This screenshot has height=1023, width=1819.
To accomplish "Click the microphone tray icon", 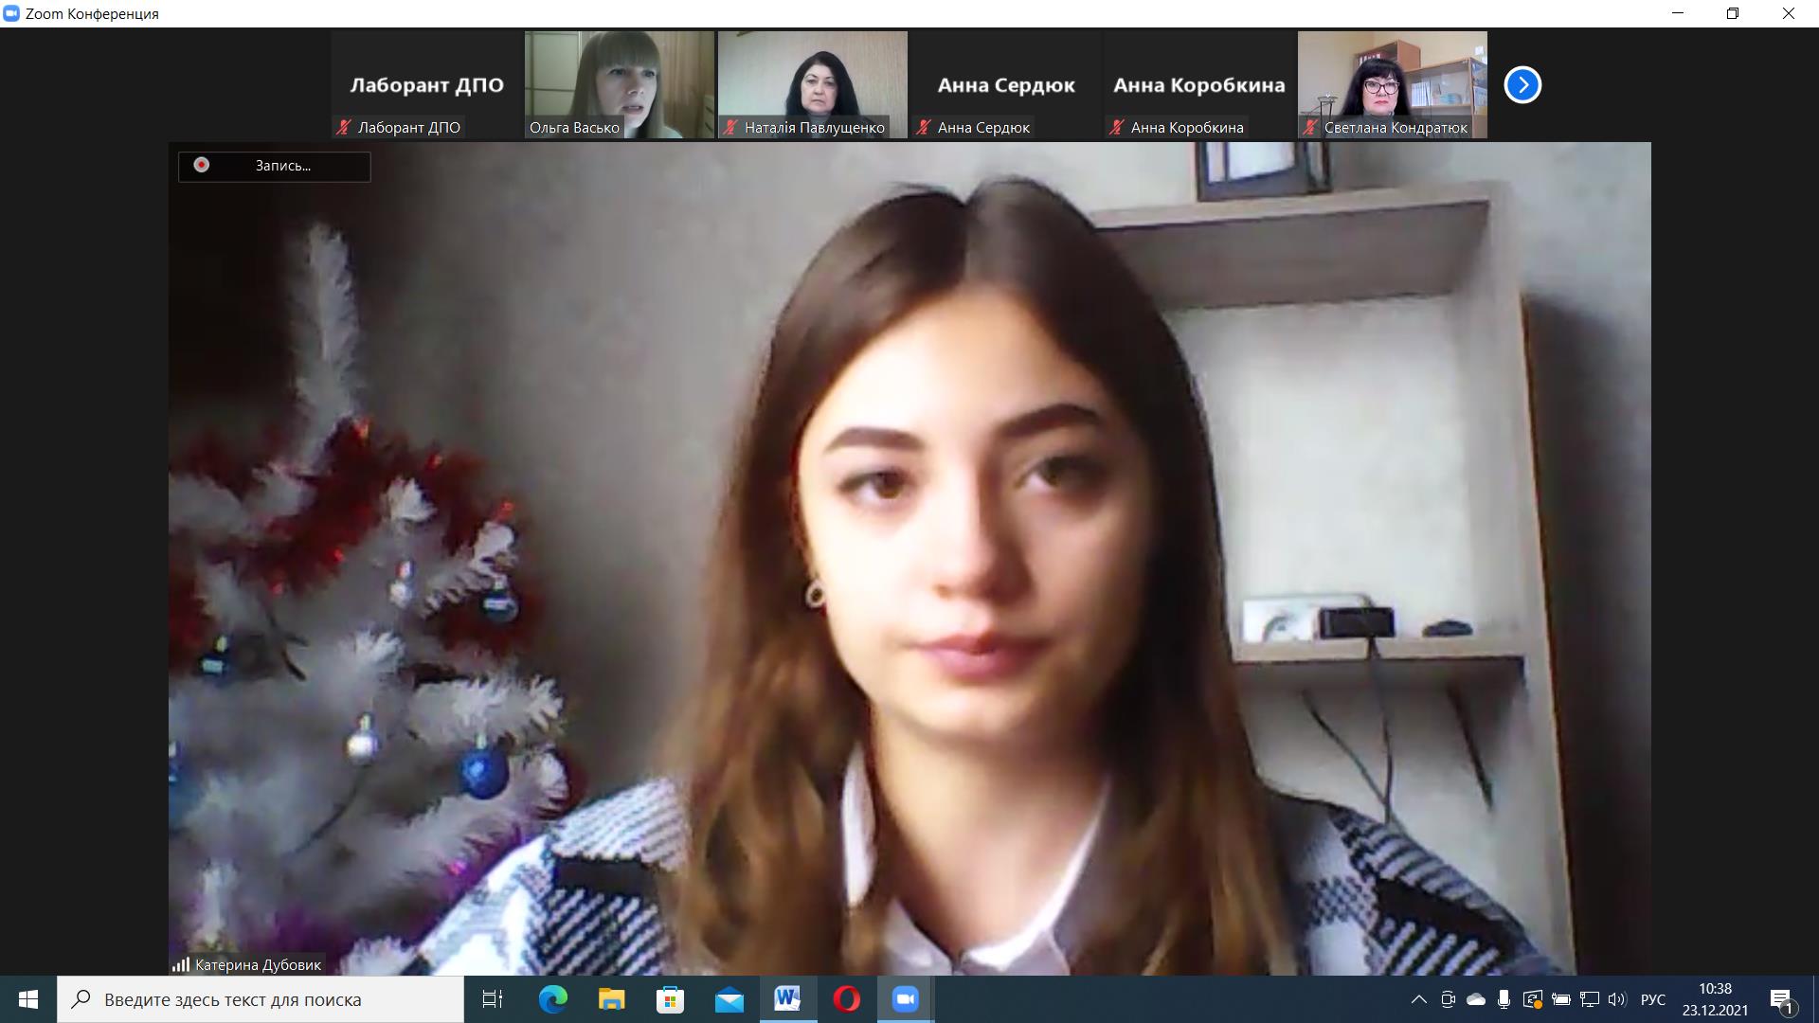I will [x=1504, y=999].
